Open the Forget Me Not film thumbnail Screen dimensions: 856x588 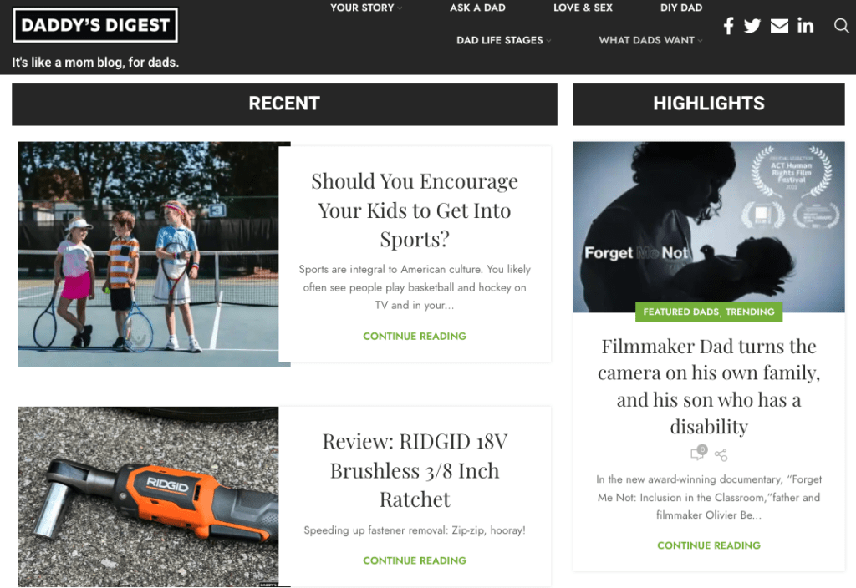coord(709,227)
